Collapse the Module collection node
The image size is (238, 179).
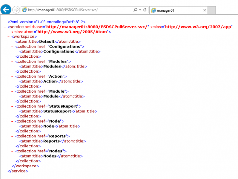click(x=12, y=91)
